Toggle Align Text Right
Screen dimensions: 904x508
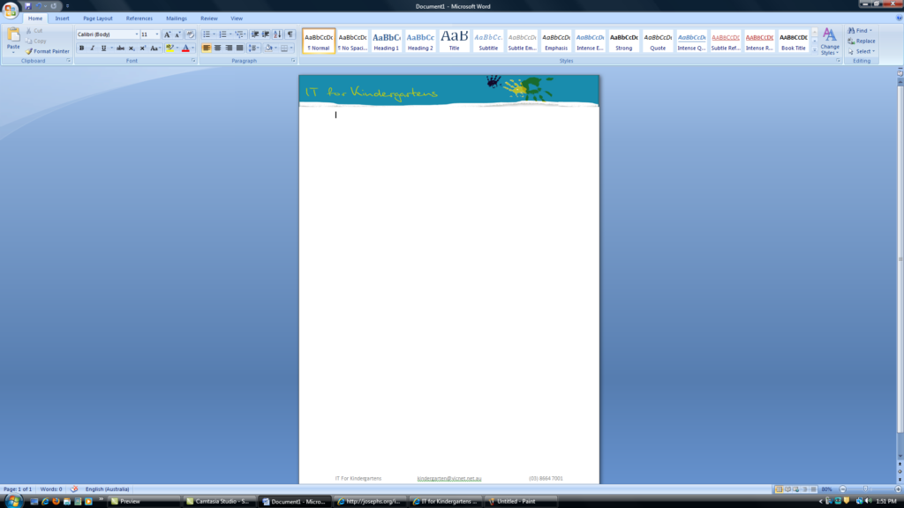(x=229, y=49)
